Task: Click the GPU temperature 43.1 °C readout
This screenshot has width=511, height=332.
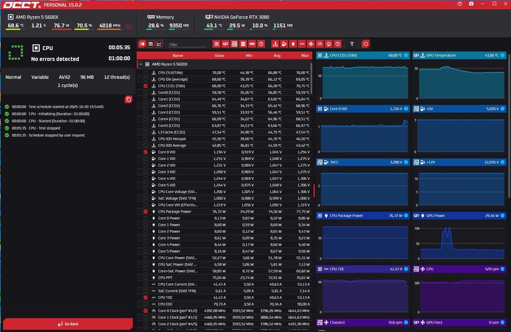Action: [214, 26]
